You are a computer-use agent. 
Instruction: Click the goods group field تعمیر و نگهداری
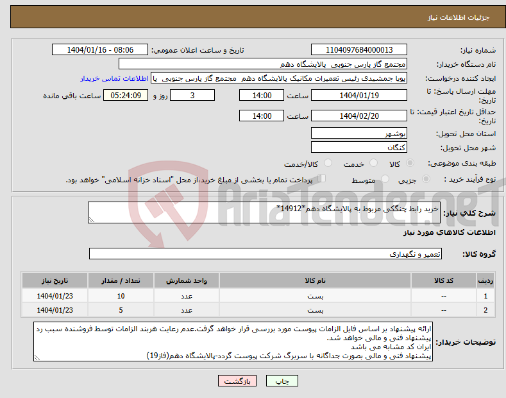(266, 254)
